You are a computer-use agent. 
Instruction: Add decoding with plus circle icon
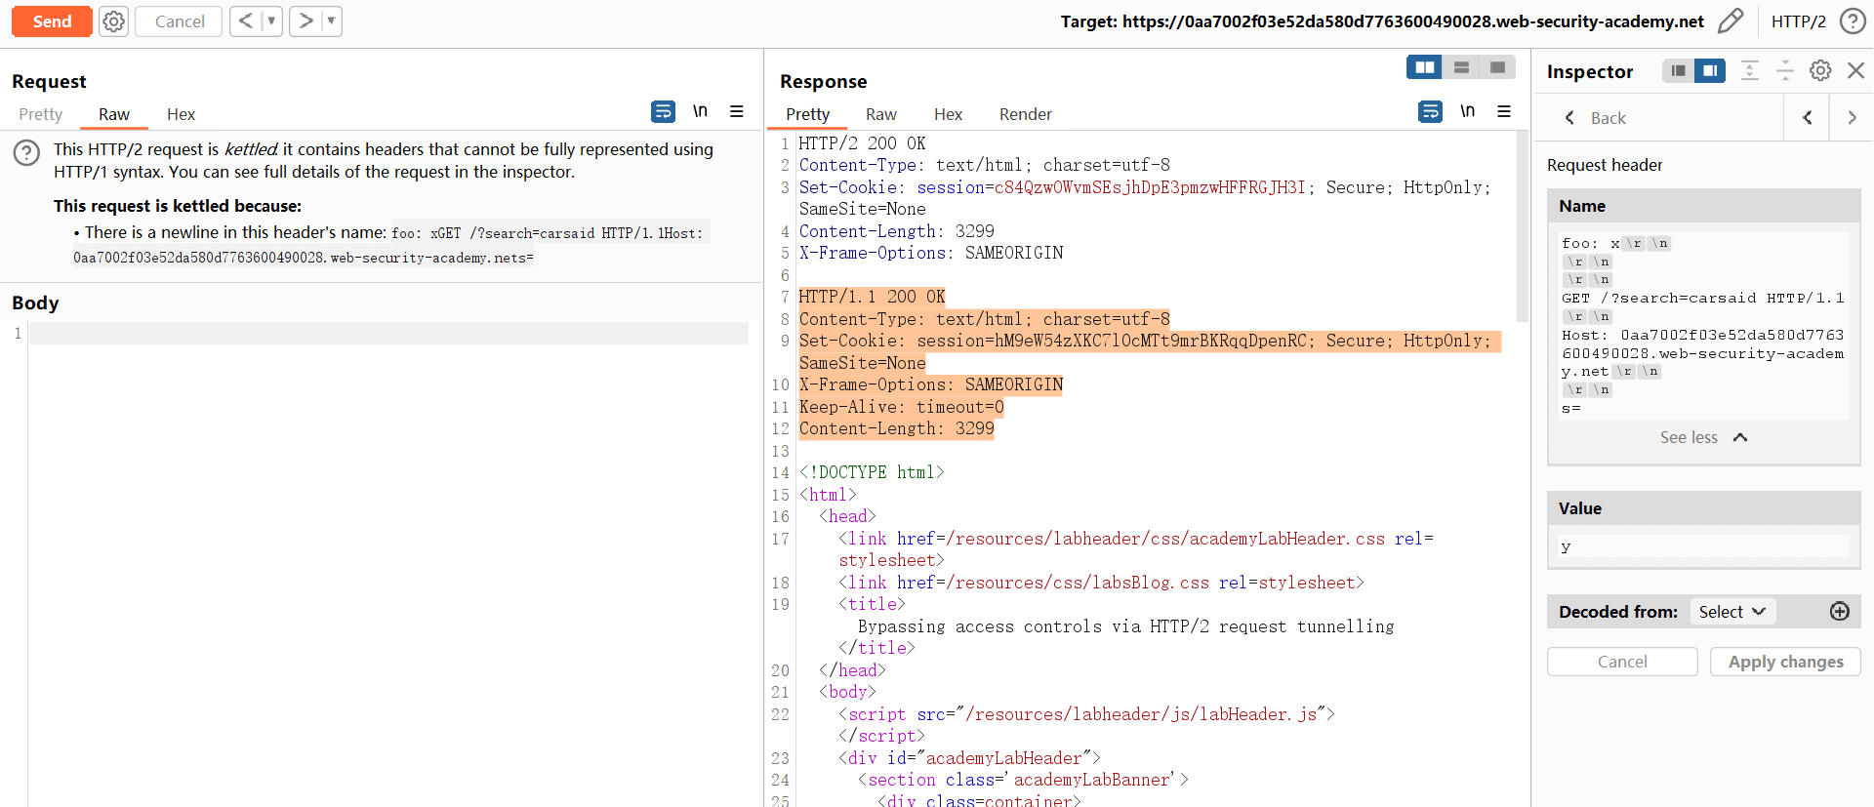(1839, 611)
